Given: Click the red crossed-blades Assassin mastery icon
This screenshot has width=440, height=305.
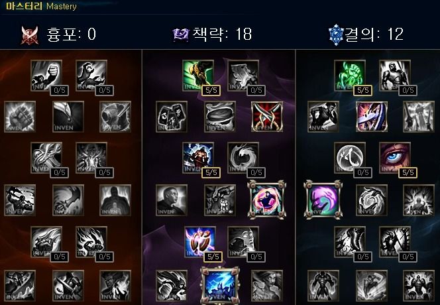Looking at the screenshot, I should pyautogui.click(x=267, y=117).
